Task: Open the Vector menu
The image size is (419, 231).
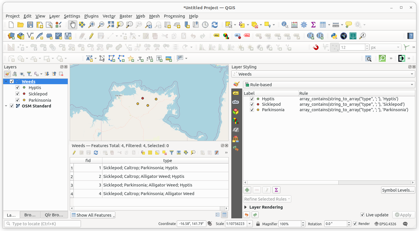Action: 109,16
